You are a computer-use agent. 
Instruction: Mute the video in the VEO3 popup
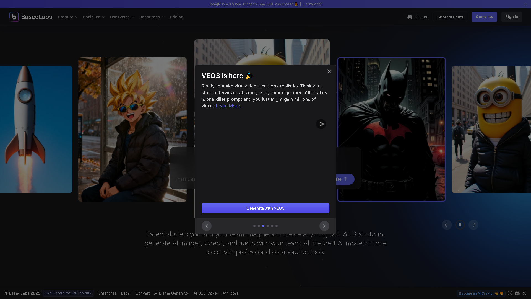(x=321, y=124)
